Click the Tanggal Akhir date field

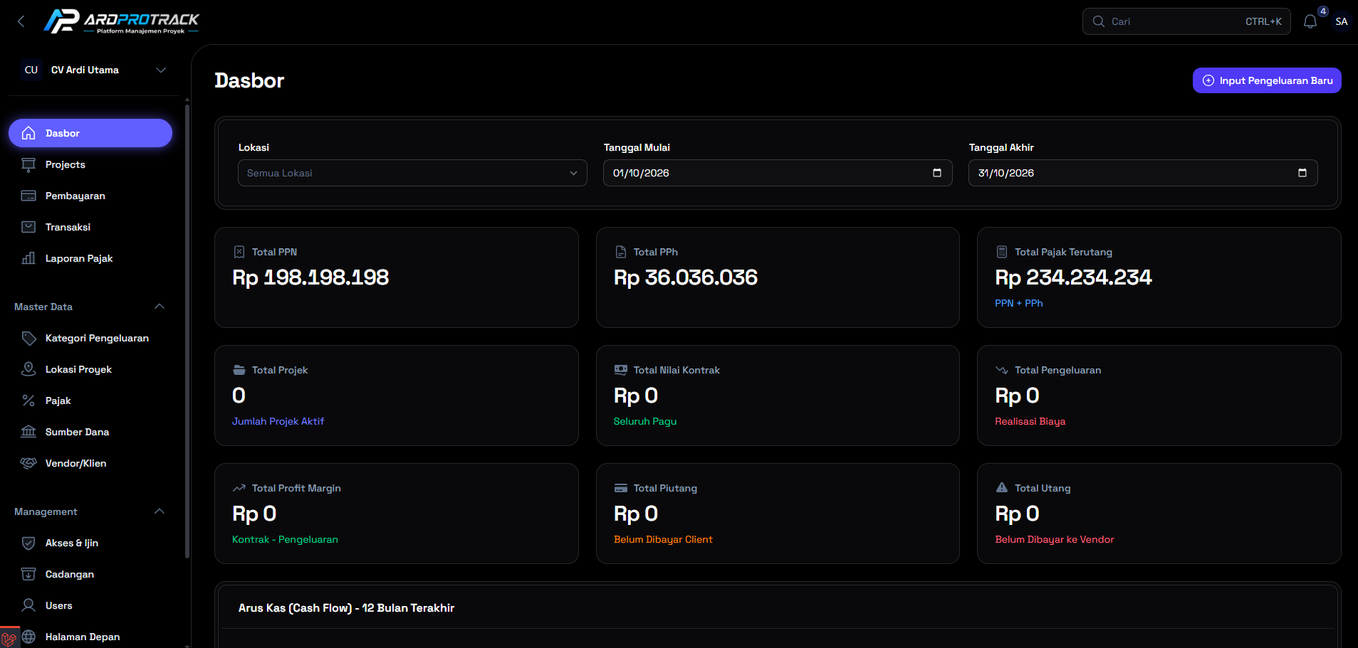pos(1143,173)
